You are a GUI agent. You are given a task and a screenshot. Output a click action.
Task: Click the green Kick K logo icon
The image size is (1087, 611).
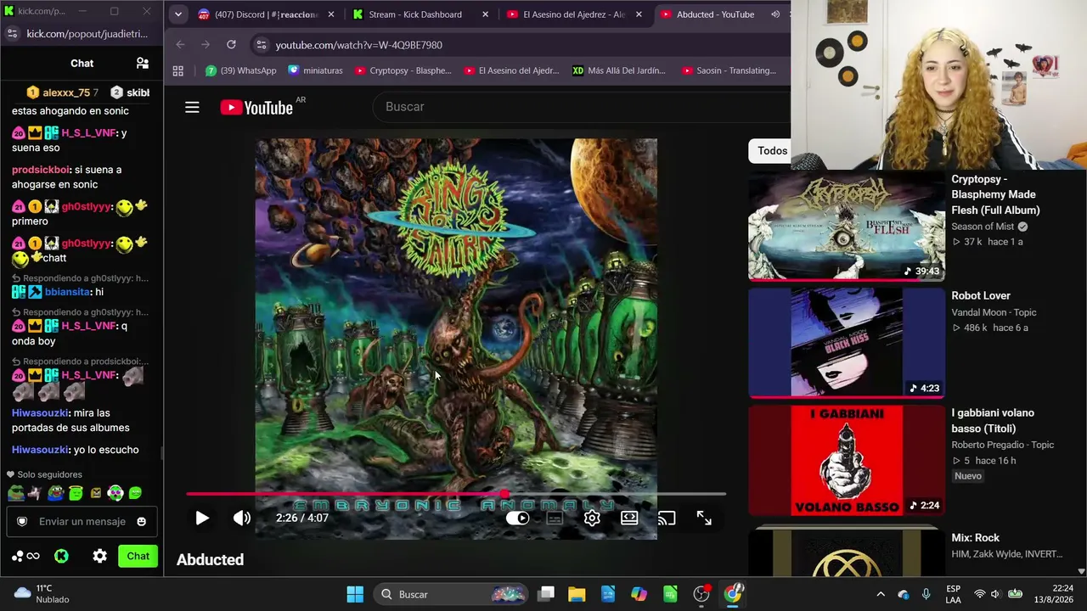[61, 557]
